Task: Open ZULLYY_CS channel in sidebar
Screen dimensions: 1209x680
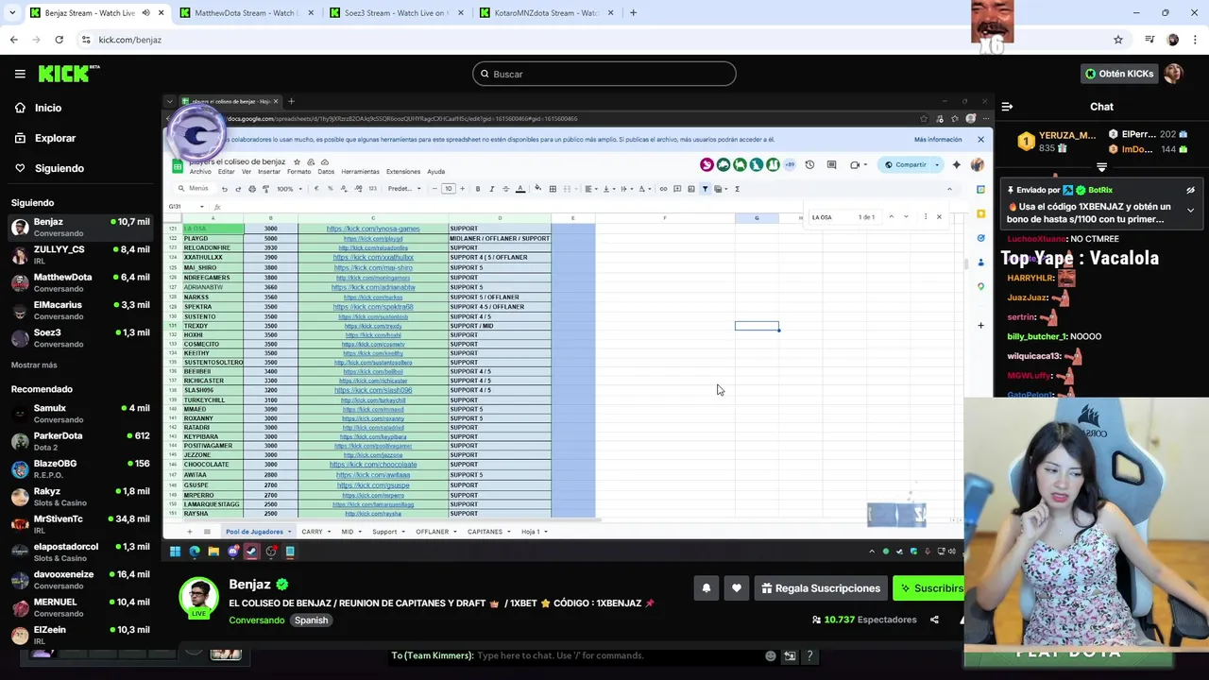Action: (80, 255)
